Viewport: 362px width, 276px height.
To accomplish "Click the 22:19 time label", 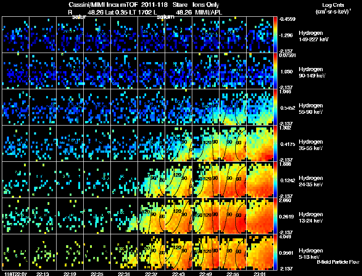I will tap(70, 274).
